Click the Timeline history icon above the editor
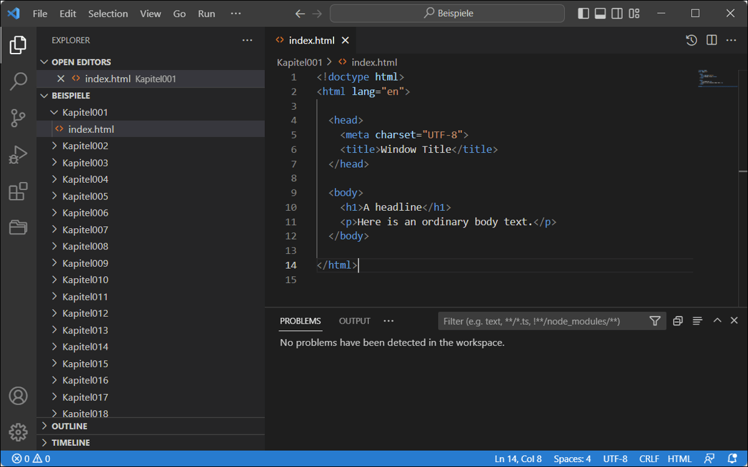 pos(691,40)
